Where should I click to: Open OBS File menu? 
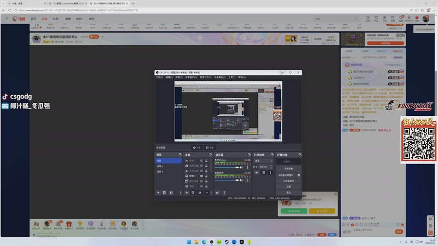point(159,77)
